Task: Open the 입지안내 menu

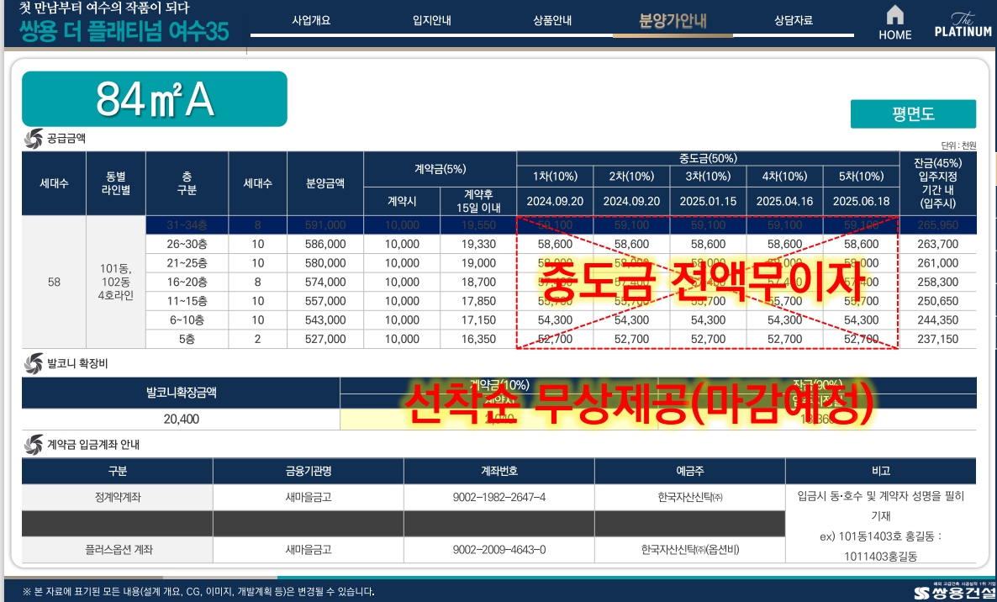Action: (x=432, y=20)
